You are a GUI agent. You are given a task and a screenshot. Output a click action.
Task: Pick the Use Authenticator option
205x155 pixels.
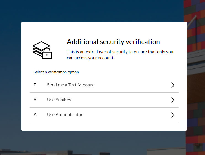[x=65, y=115]
